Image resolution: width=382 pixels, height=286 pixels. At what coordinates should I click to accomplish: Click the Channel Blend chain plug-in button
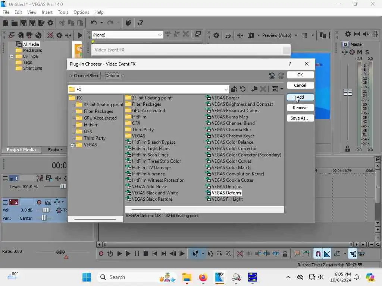[x=87, y=76]
